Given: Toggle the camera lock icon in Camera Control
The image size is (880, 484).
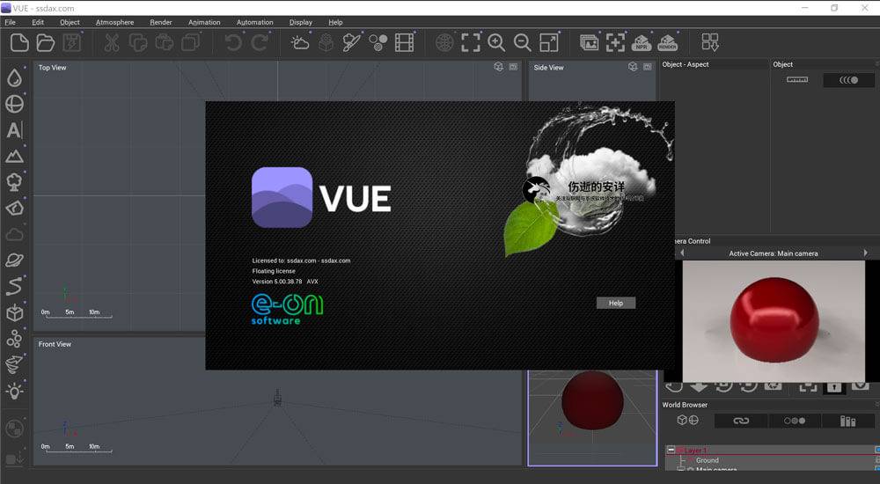Looking at the screenshot, I should coord(834,387).
